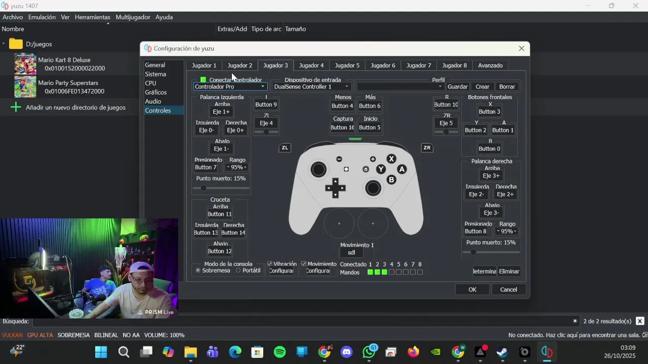Open File Explorer from taskbar
Screen dimensions: 648x364
190,352
